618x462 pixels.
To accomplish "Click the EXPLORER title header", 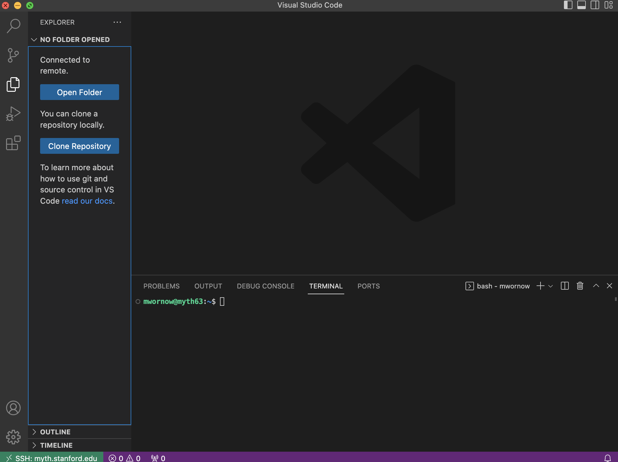I will [x=57, y=22].
